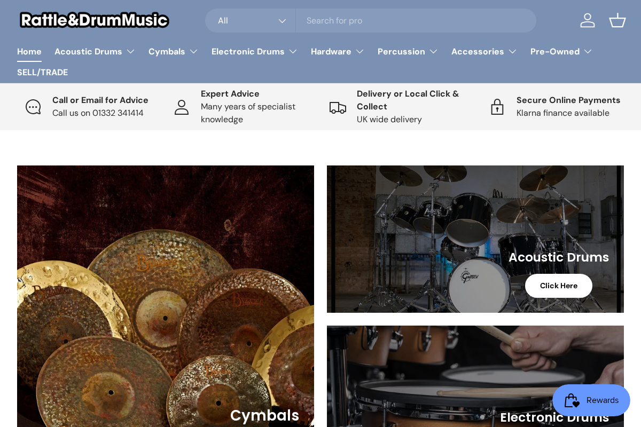641x427 pixels.
Task: Open the Rewards gift bag icon
Action: click(x=572, y=400)
